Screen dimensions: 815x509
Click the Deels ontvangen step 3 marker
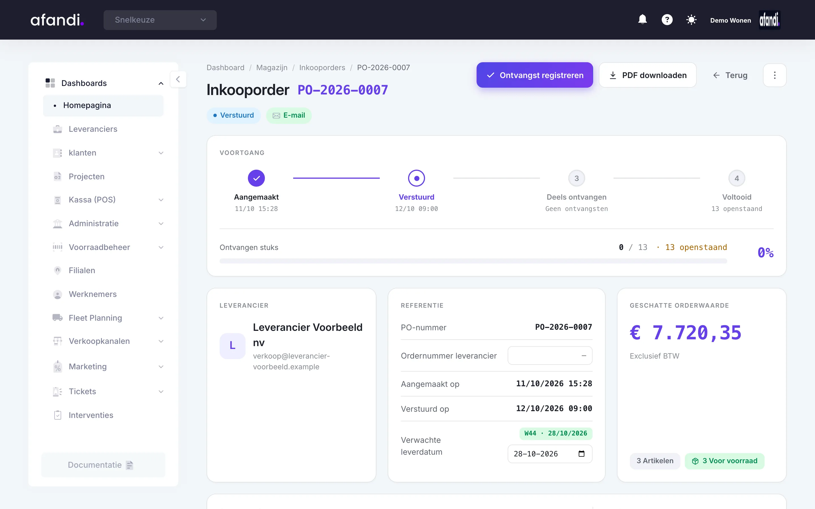pyautogui.click(x=576, y=178)
